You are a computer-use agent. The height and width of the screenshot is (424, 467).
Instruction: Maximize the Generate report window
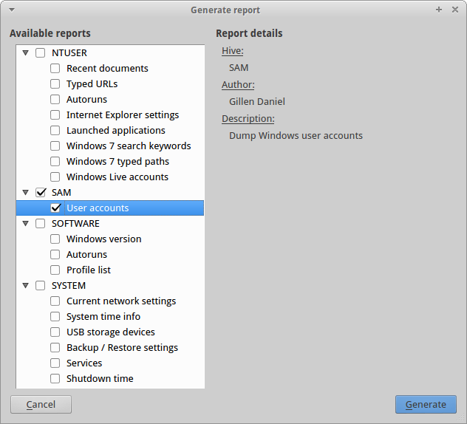[439, 10]
